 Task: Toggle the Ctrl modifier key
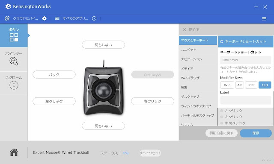(265, 85)
